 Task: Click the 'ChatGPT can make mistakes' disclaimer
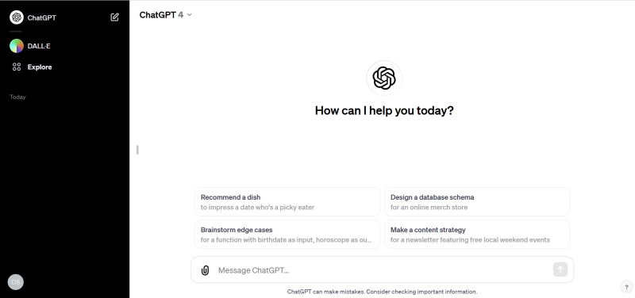382,292
